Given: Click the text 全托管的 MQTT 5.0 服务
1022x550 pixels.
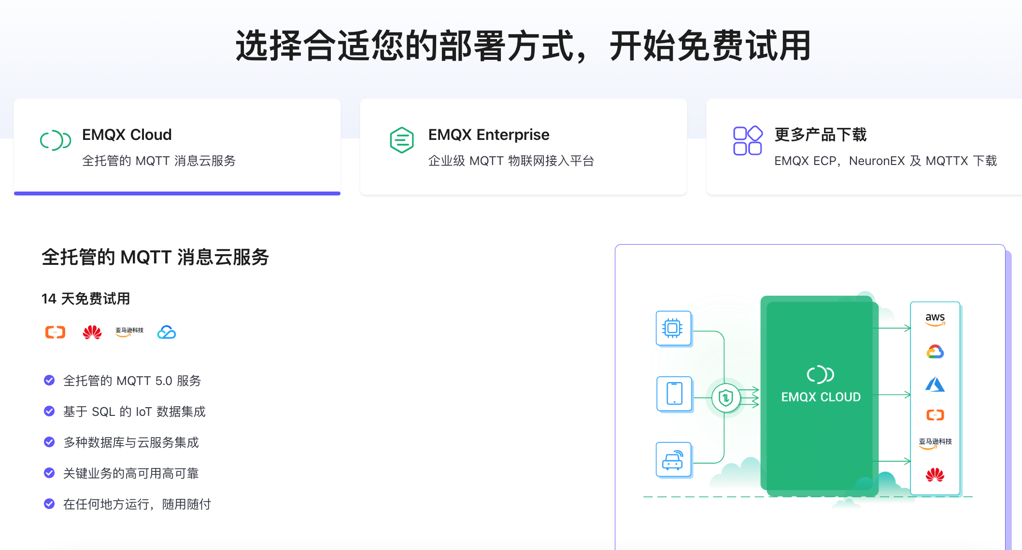Looking at the screenshot, I should 132,381.
